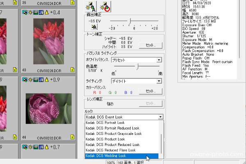Click color settings icon on +0.7 thumbnail

pos(25,147)
